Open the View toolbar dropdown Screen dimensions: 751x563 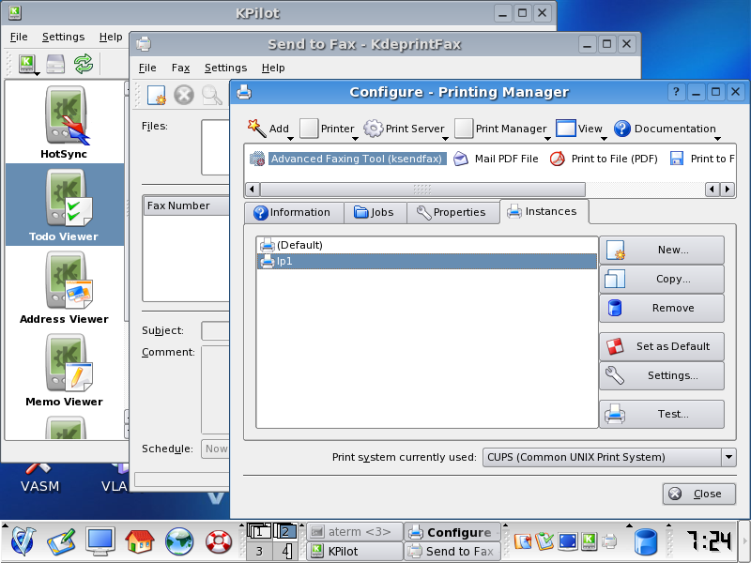click(x=580, y=129)
